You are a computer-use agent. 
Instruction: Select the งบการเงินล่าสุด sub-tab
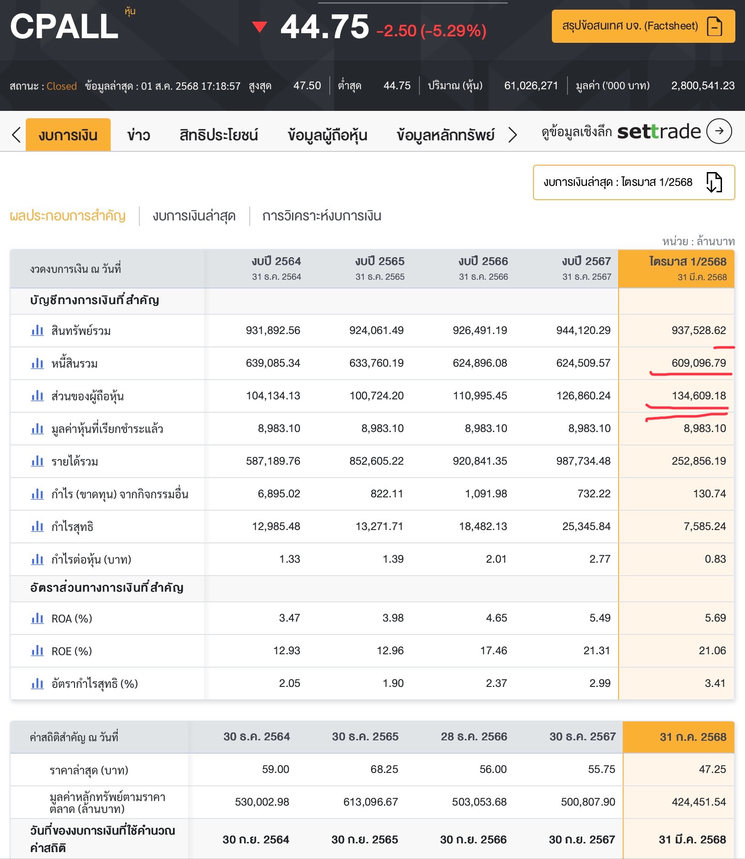pos(194,216)
